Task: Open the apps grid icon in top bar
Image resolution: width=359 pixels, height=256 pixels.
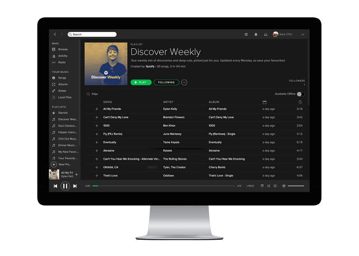Action: click(x=246, y=34)
